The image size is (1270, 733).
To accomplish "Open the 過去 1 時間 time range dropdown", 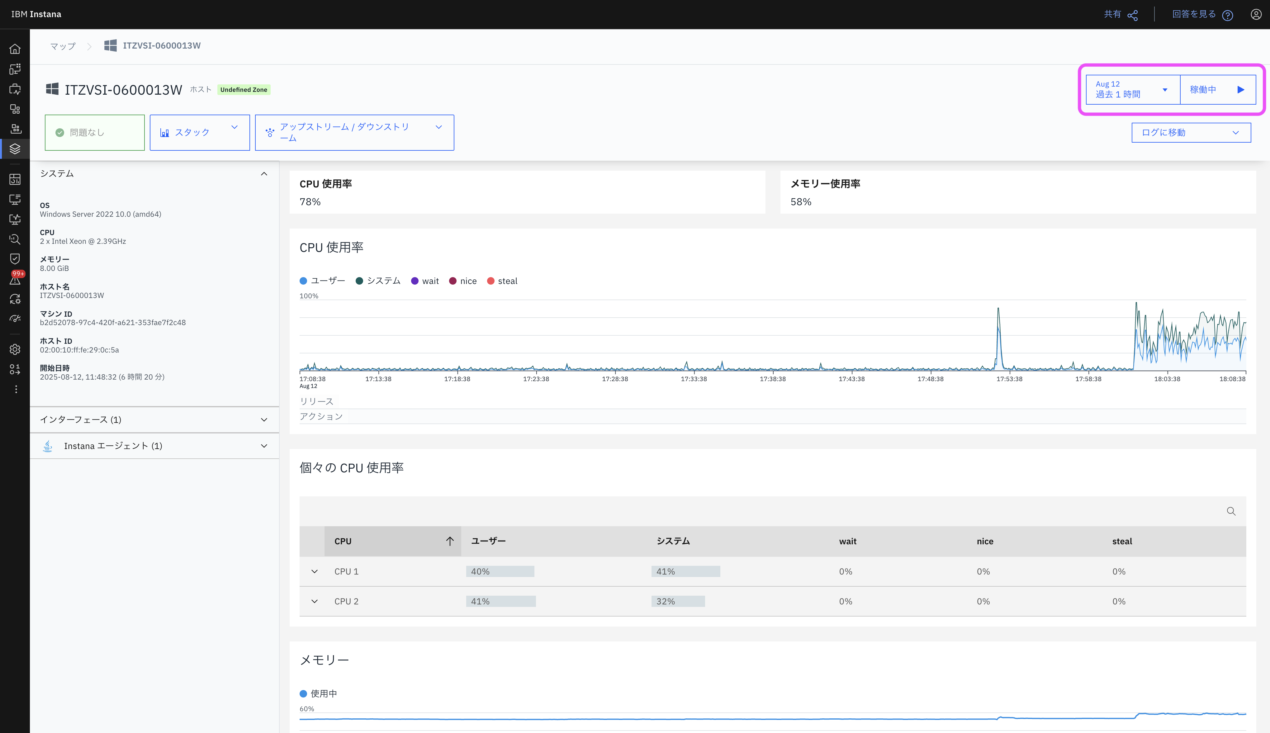I will [x=1132, y=90].
